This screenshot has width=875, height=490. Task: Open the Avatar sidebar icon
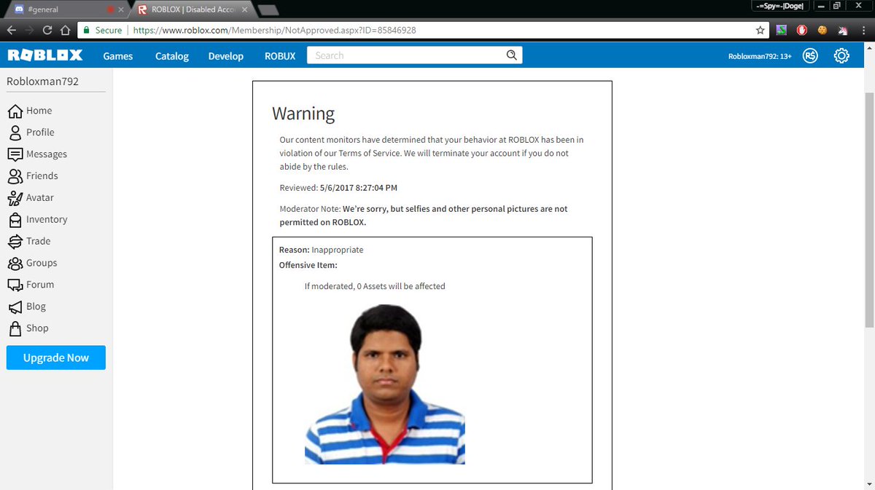click(x=15, y=198)
